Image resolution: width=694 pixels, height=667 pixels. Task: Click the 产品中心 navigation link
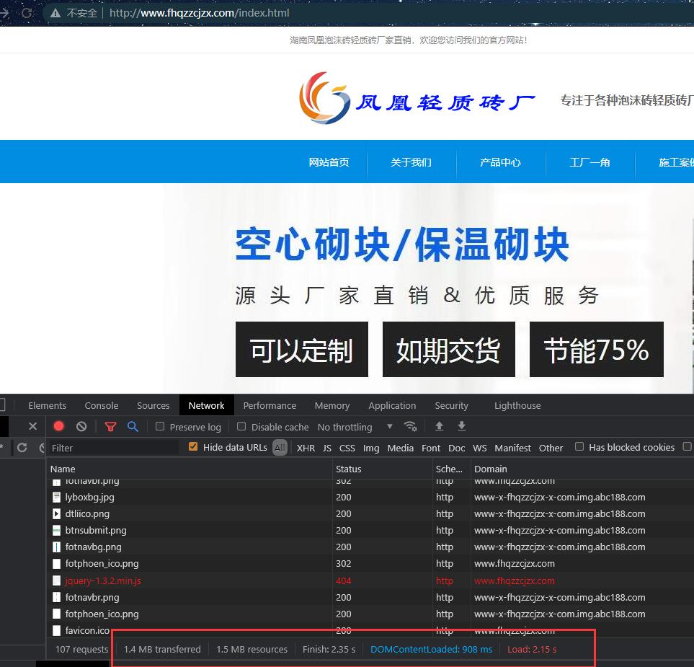click(x=500, y=162)
